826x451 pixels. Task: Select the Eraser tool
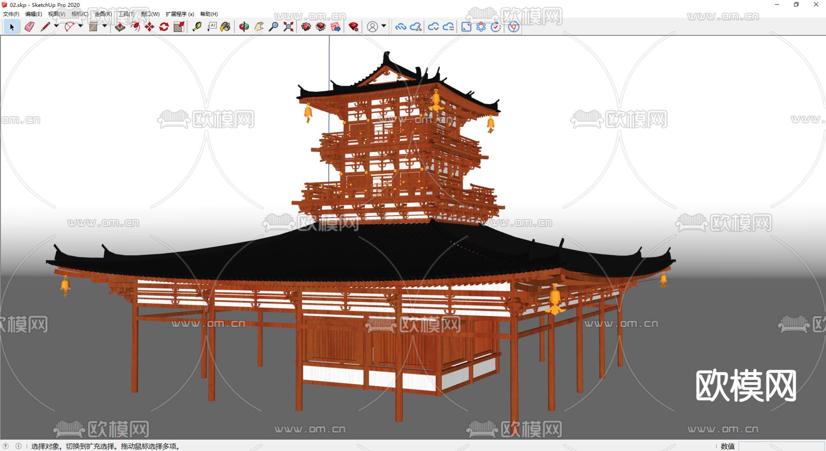pyautogui.click(x=29, y=27)
